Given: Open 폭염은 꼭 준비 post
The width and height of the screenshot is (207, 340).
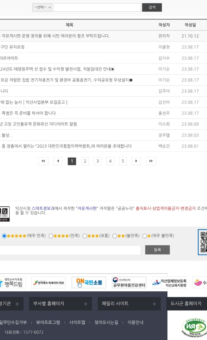Looking at the screenshot, I should click(x=28, y=113).
